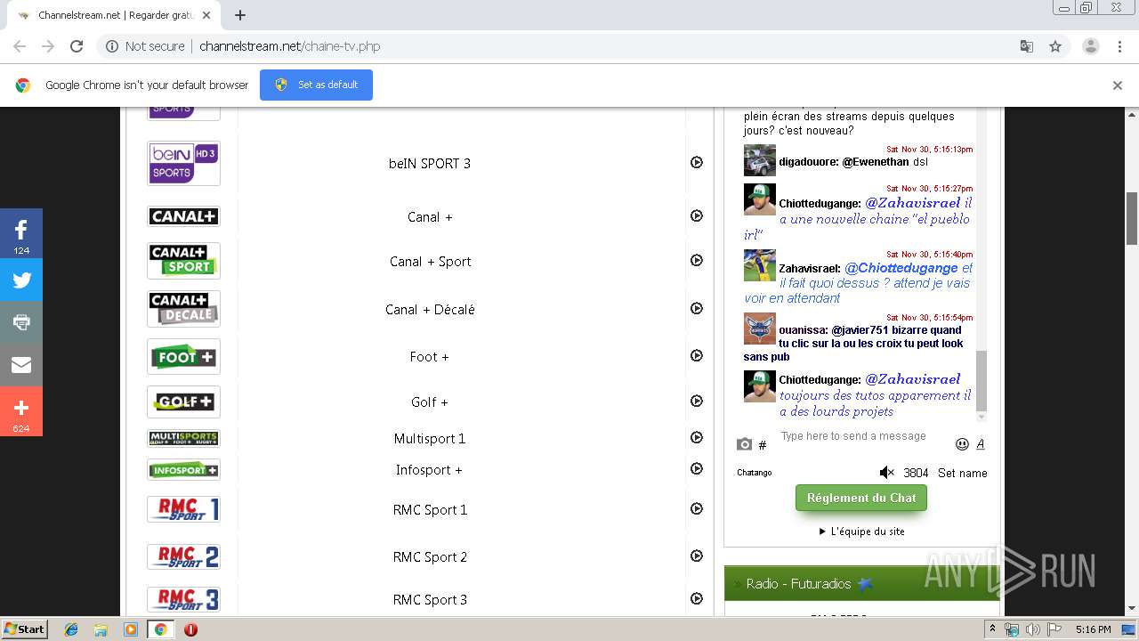The height and width of the screenshot is (641, 1139).
Task: Play the Foot + stream
Action: coord(697,355)
